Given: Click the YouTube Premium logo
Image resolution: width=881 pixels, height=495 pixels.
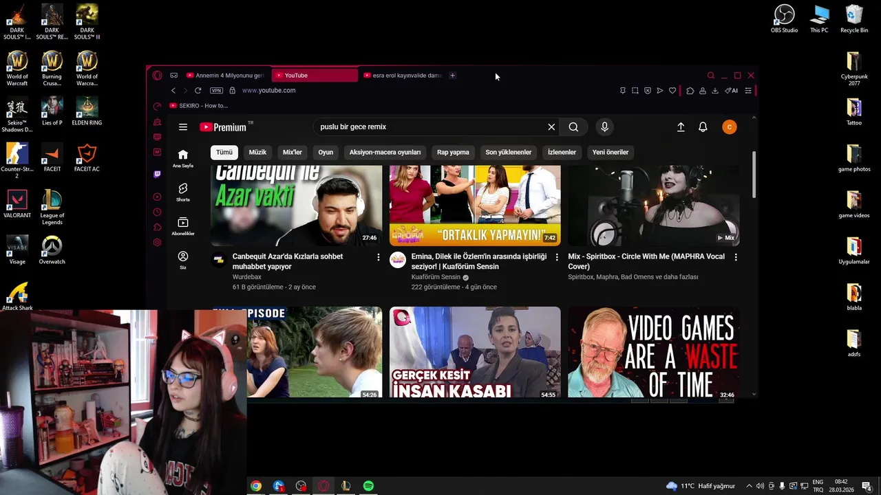Looking at the screenshot, I should [223, 127].
